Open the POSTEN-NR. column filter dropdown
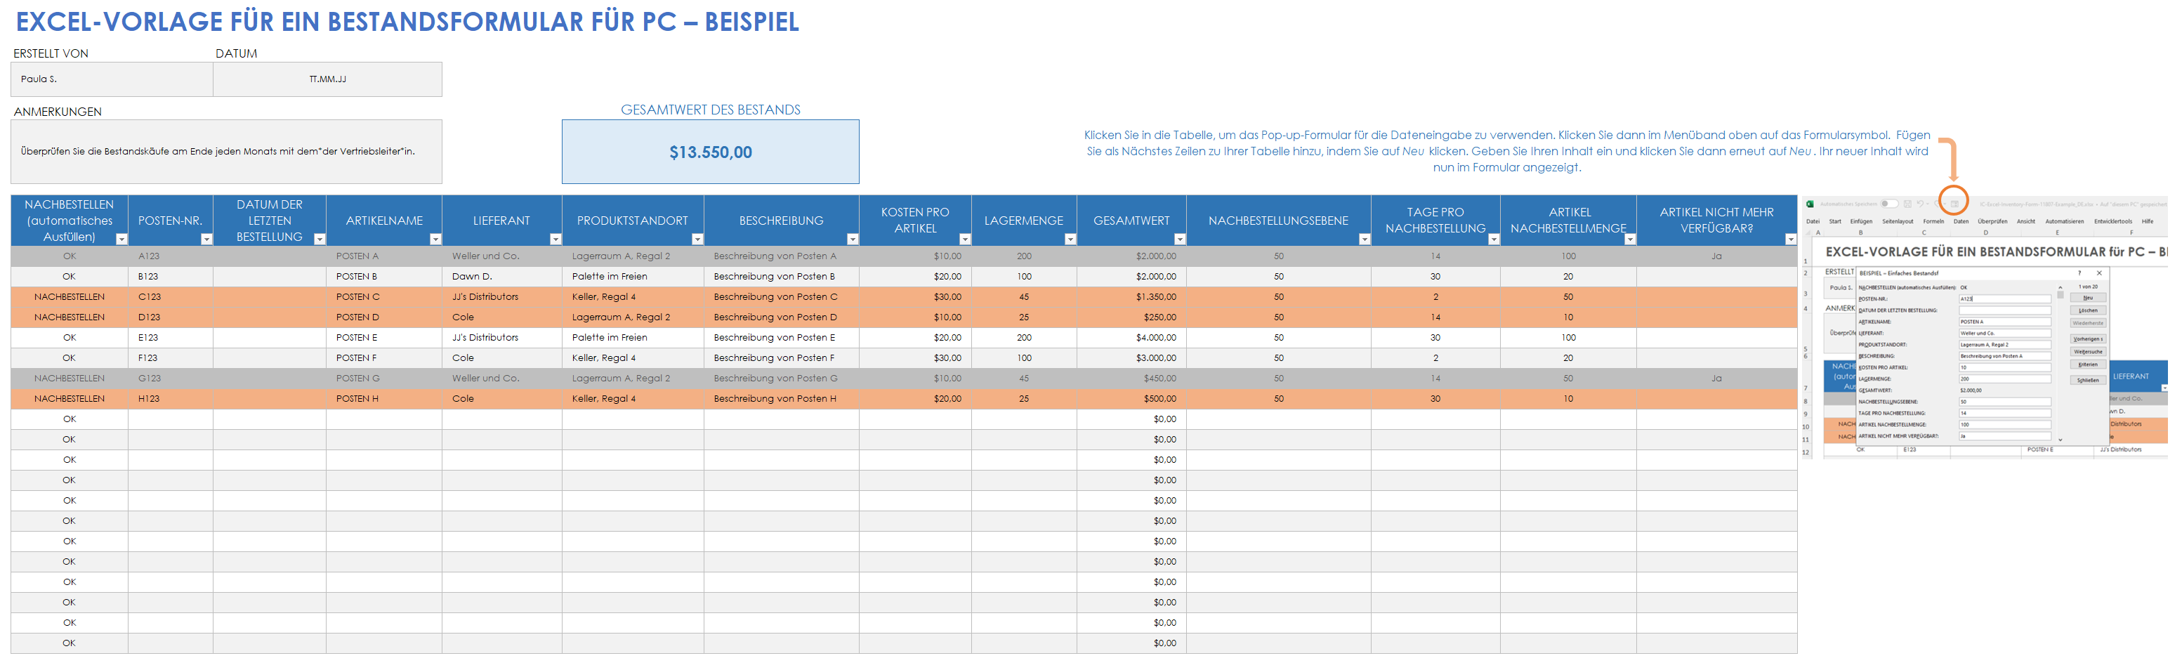Screen dimensions: 2182x663 pos(206,239)
